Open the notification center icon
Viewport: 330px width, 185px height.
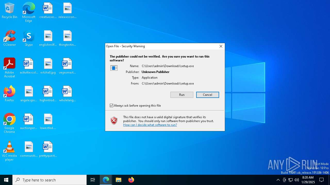pyautogui.click(x=322, y=180)
